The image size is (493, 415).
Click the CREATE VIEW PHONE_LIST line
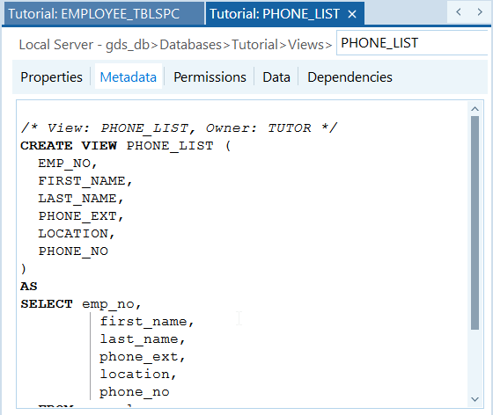[125, 146]
